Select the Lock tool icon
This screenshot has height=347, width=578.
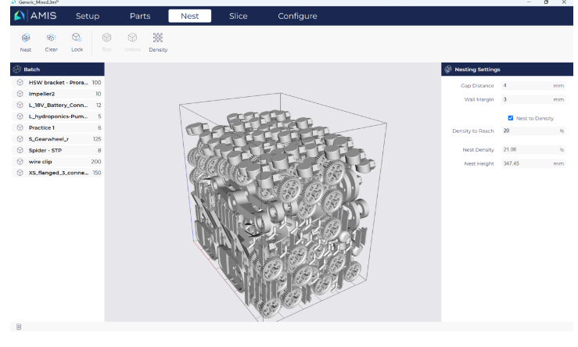pyautogui.click(x=77, y=39)
